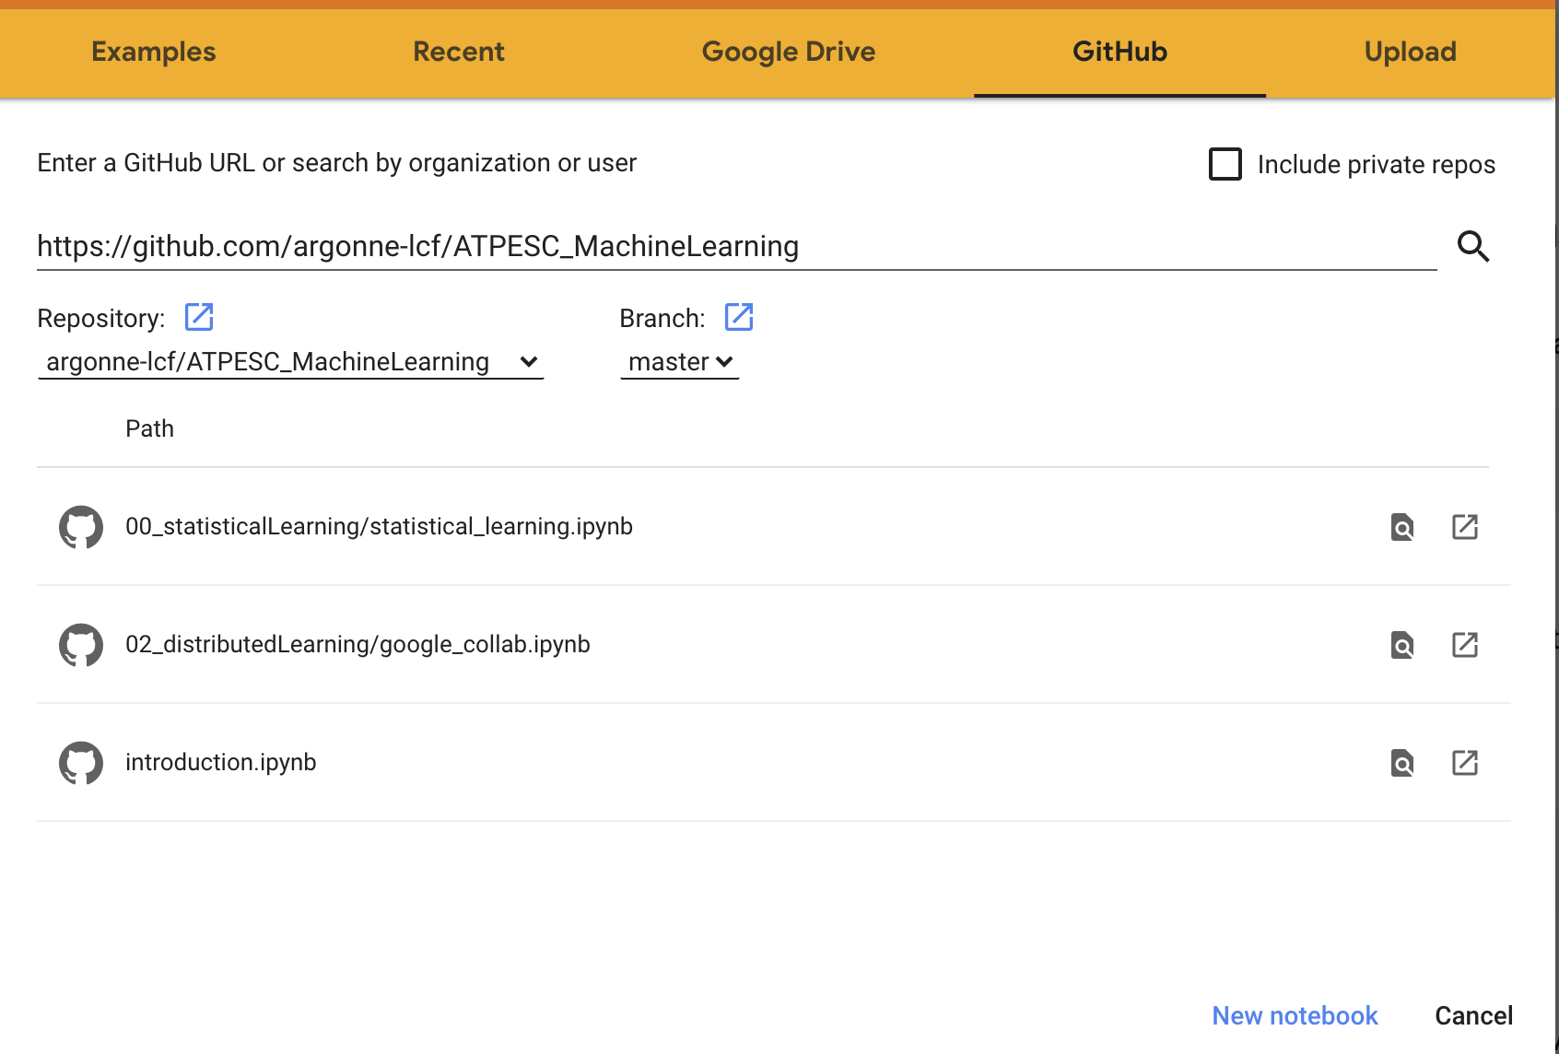Click GitHub logo beside statistical_learning.ipynb
Screen dimensions: 1559x1054
(81, 527)
